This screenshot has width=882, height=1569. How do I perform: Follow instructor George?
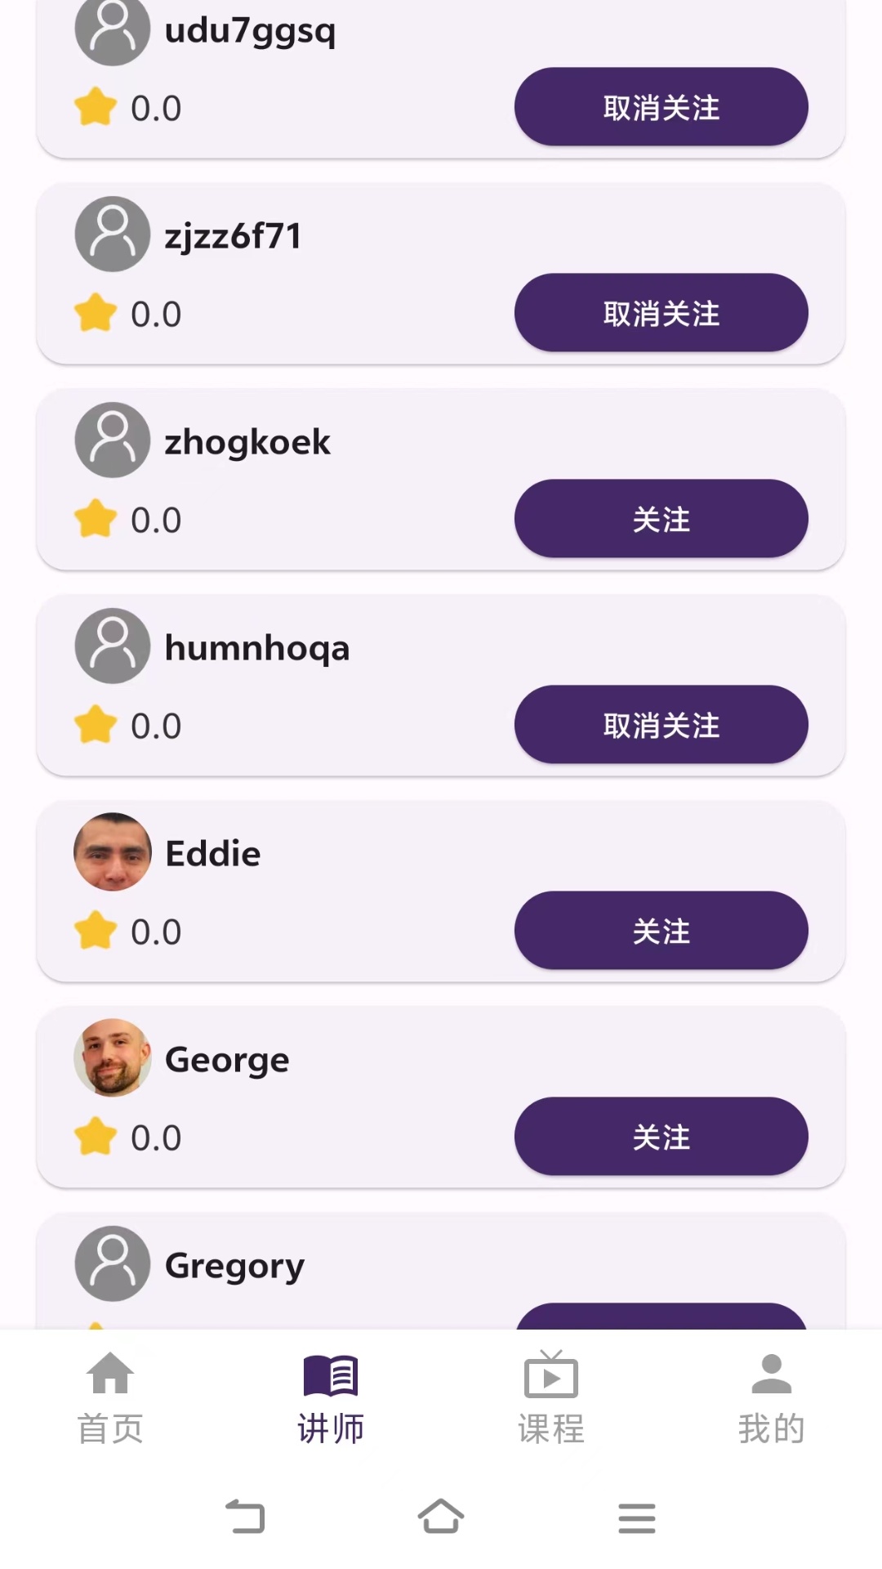coord(661,1137)
